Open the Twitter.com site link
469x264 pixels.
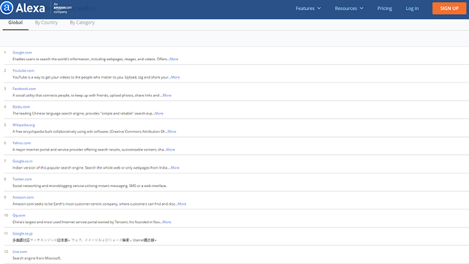22,179
